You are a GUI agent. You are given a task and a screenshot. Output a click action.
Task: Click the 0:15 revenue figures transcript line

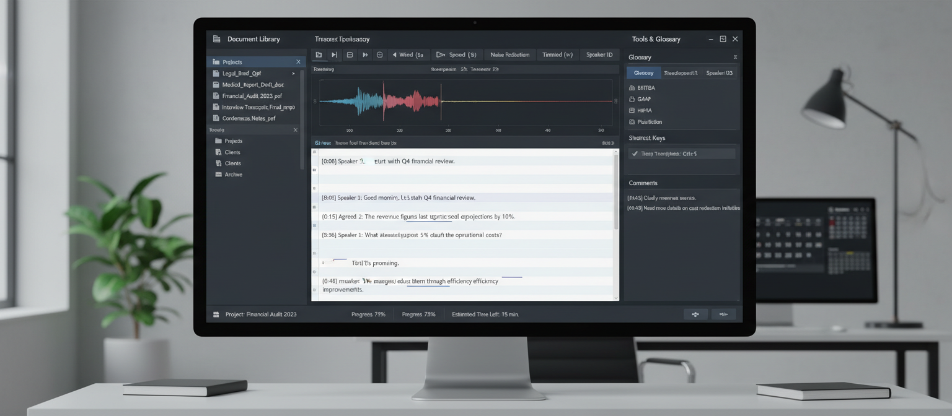418,217
